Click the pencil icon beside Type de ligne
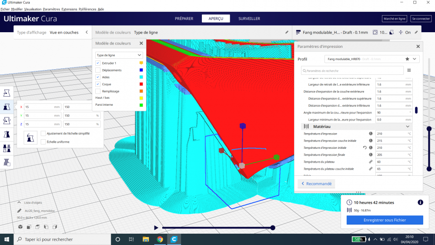Viewport: 435px width, 245px height. pyautogui.click(x=287, y=32)
